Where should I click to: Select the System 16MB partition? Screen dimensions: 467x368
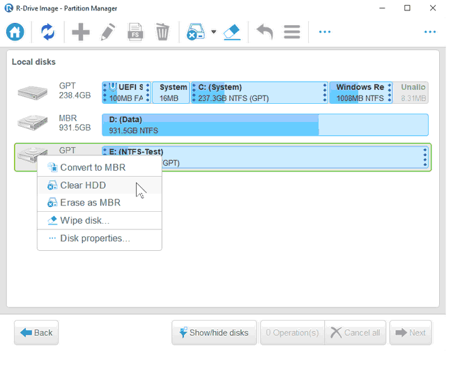171,93
